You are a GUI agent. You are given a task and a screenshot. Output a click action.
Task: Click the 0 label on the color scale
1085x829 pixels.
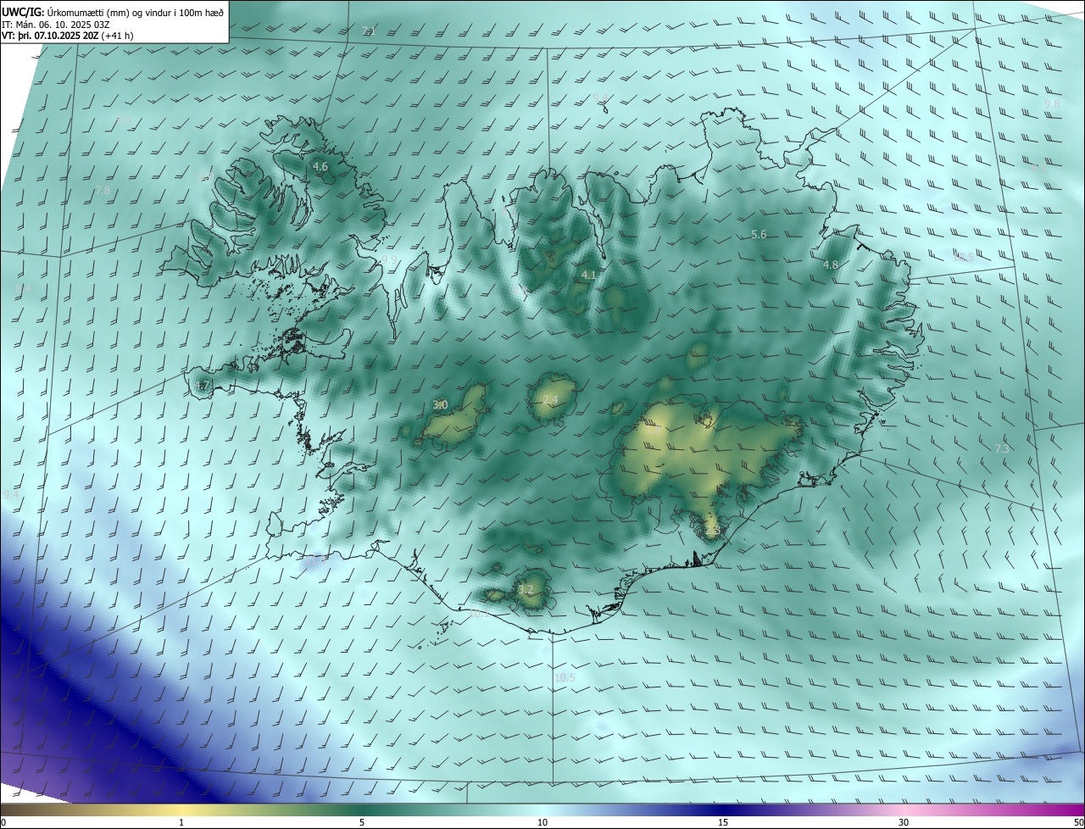(3, 822)
